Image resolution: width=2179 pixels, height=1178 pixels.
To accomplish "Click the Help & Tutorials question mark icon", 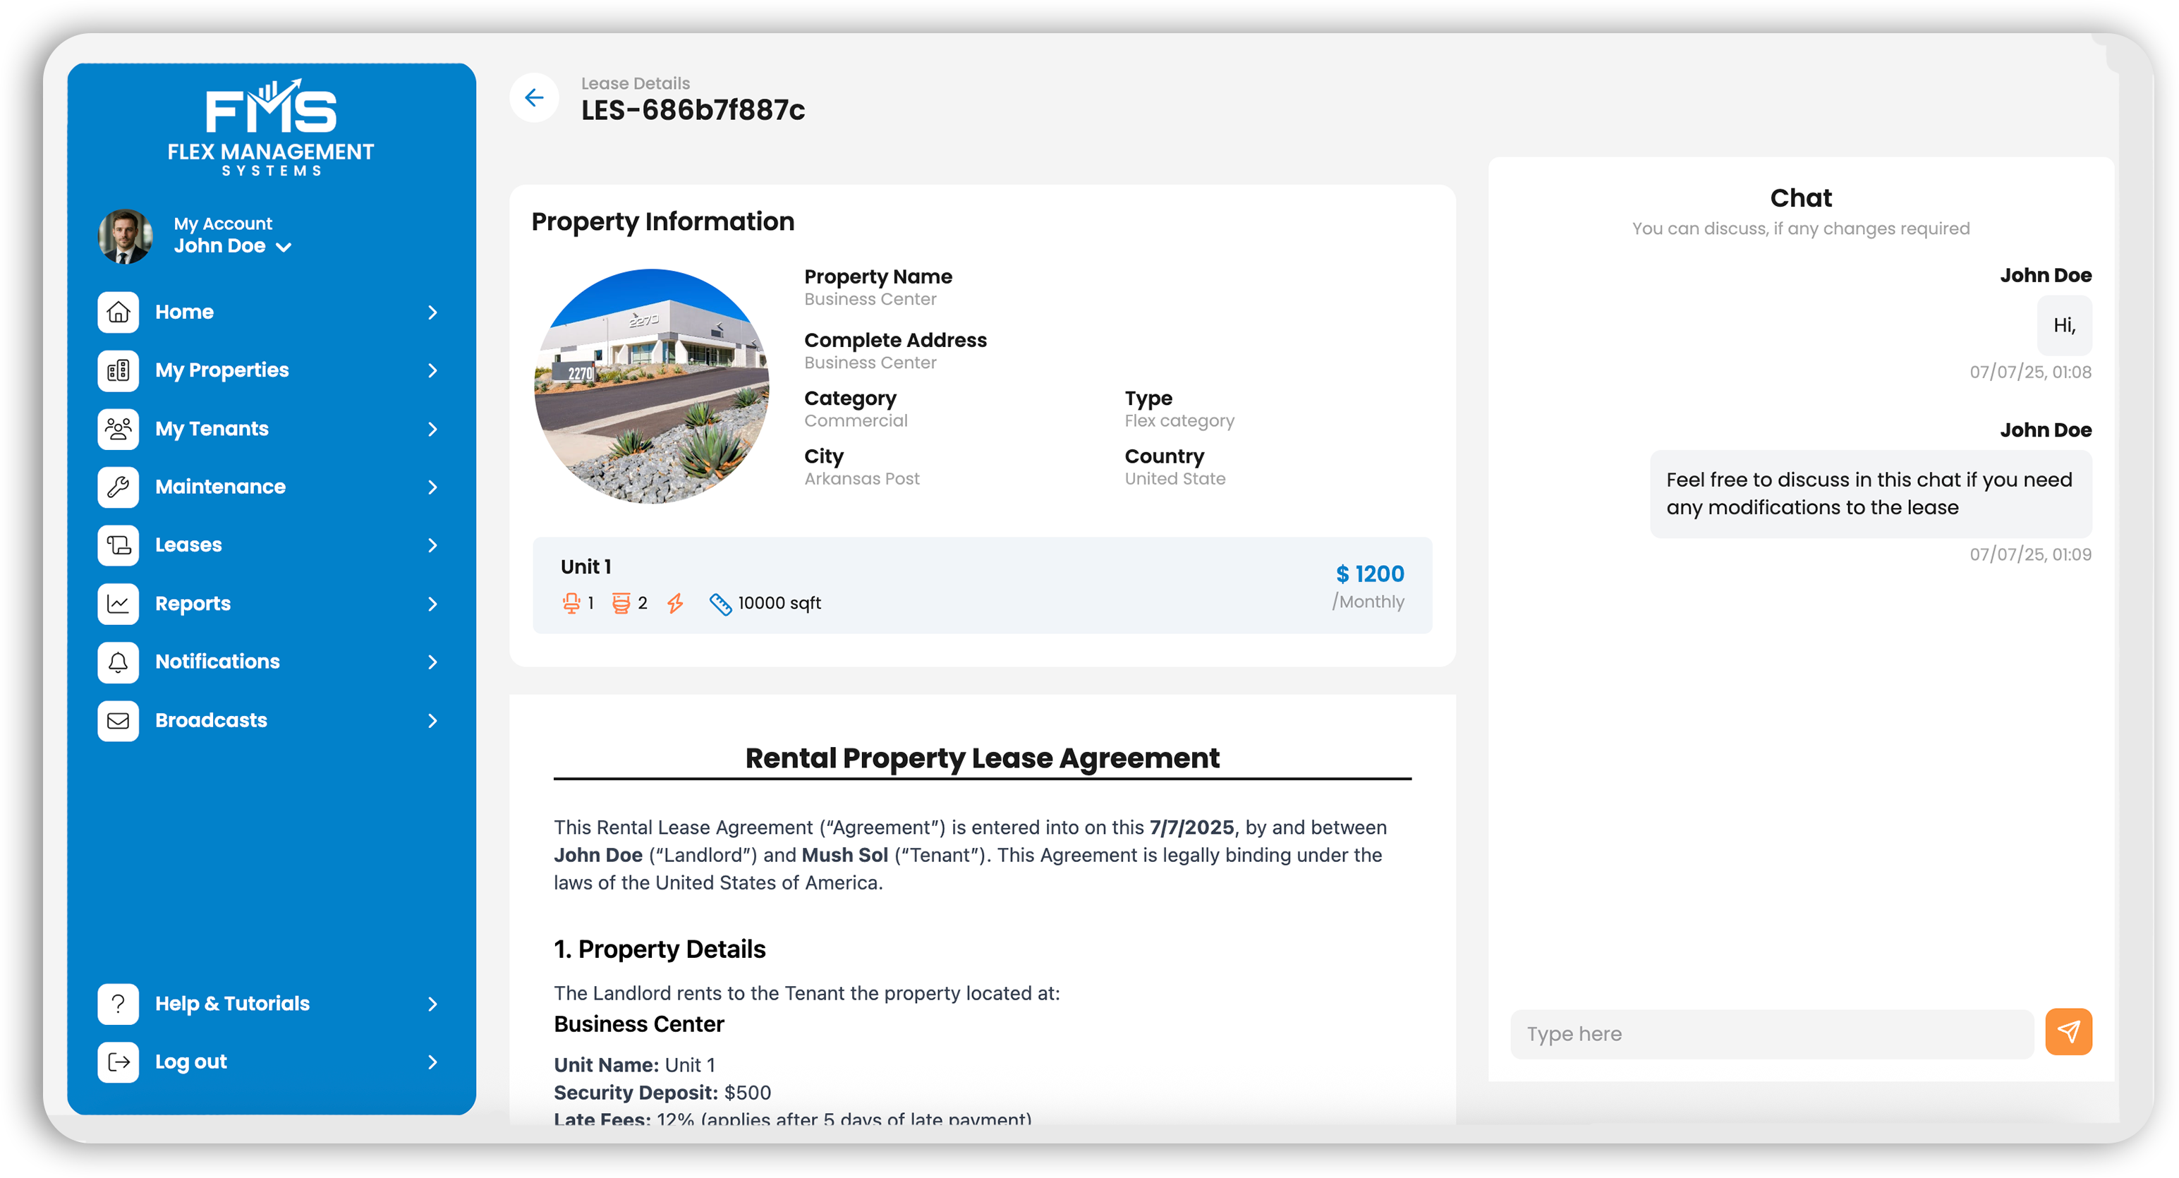I will (x=119, y=1004).
